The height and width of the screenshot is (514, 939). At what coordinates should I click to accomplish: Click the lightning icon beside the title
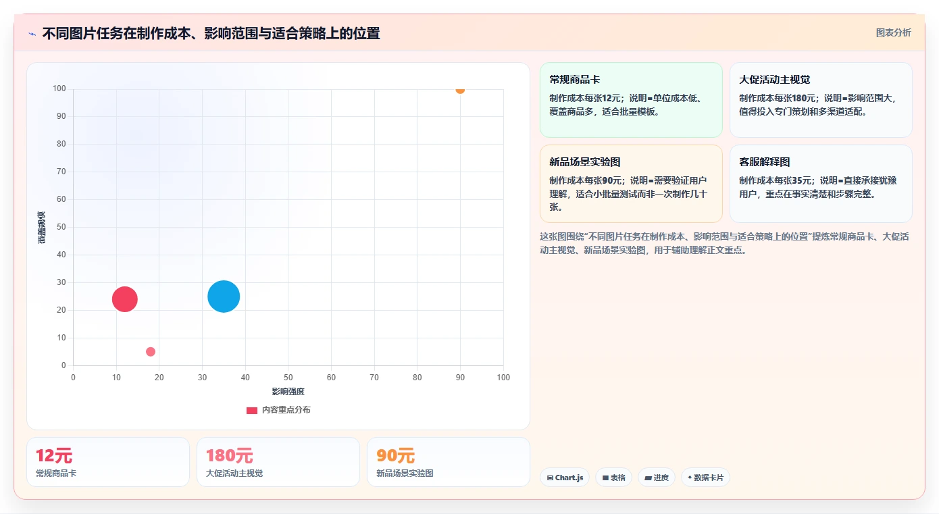[32, 34]
